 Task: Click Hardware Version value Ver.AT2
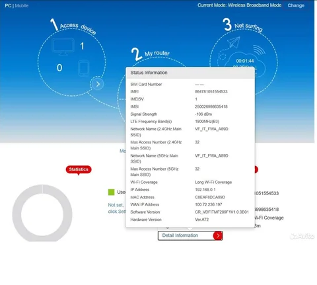(201, 220)
